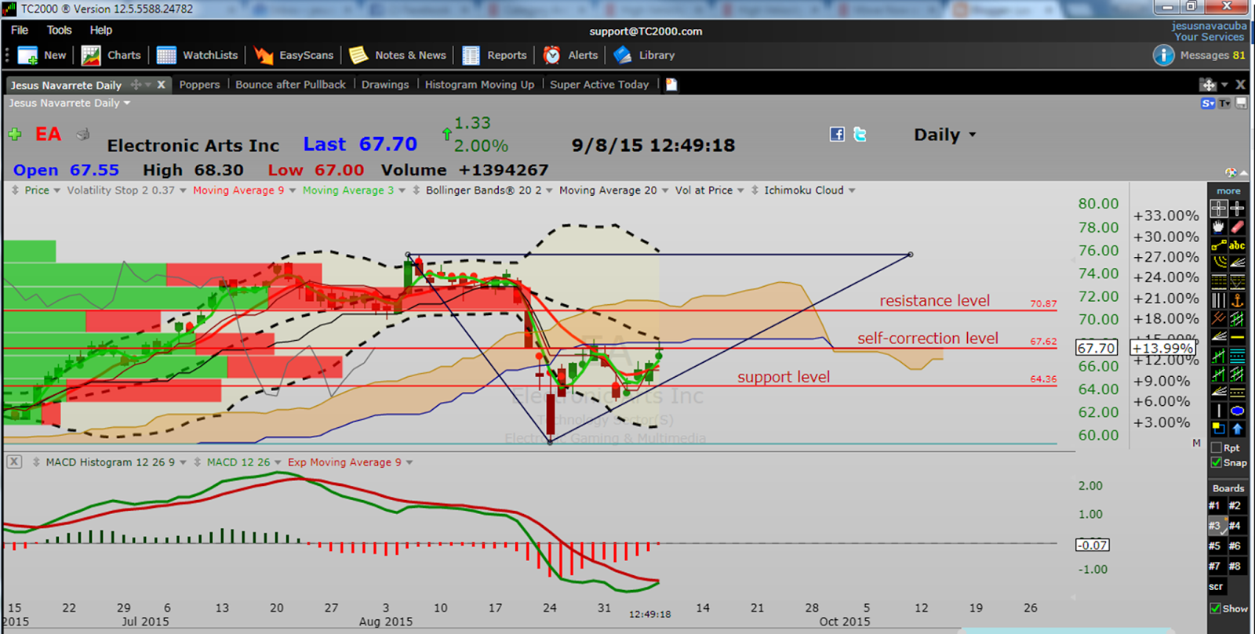Open the Tools menu
This screenshot has height=634, width=1255.
coord(59,30)
